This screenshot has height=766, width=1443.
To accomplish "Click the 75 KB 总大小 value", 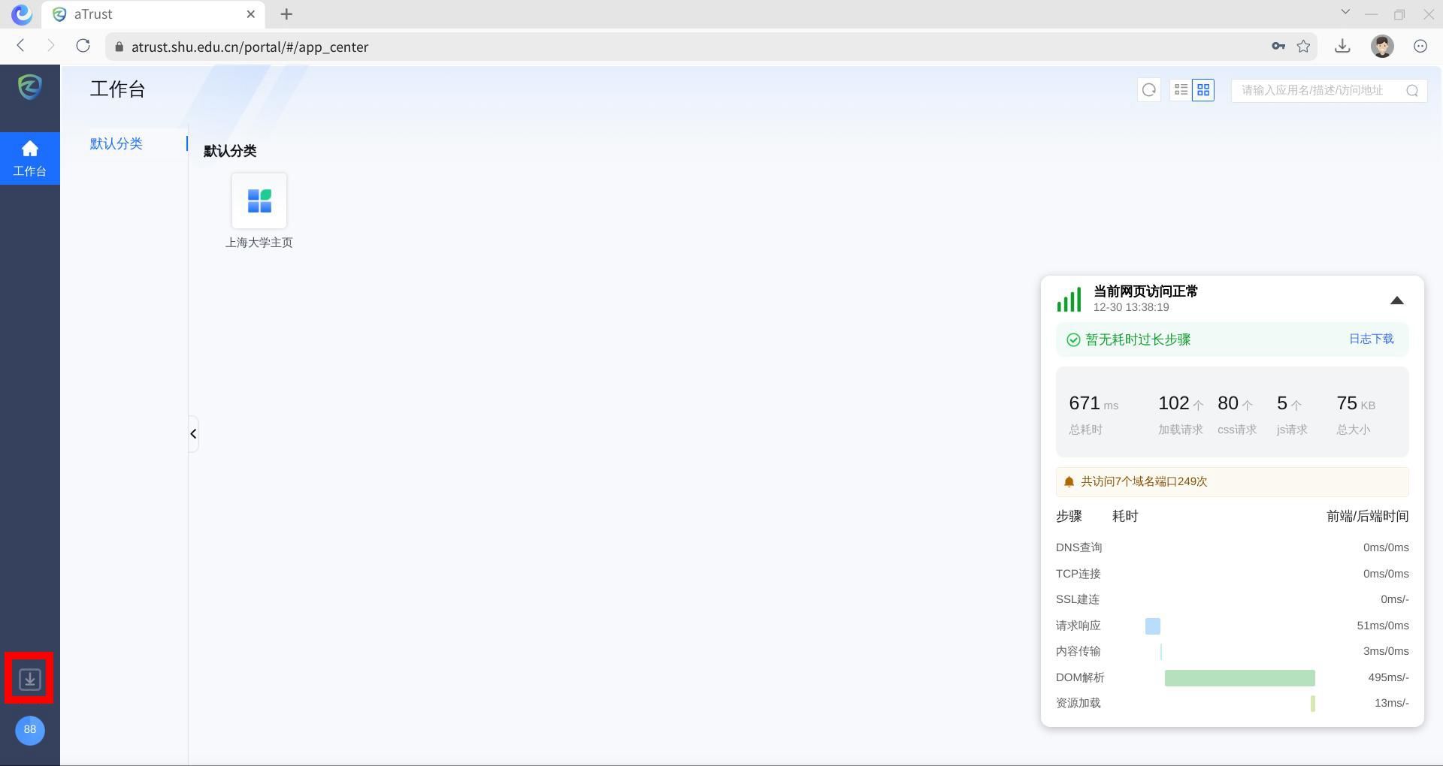I will [1356, 414].
